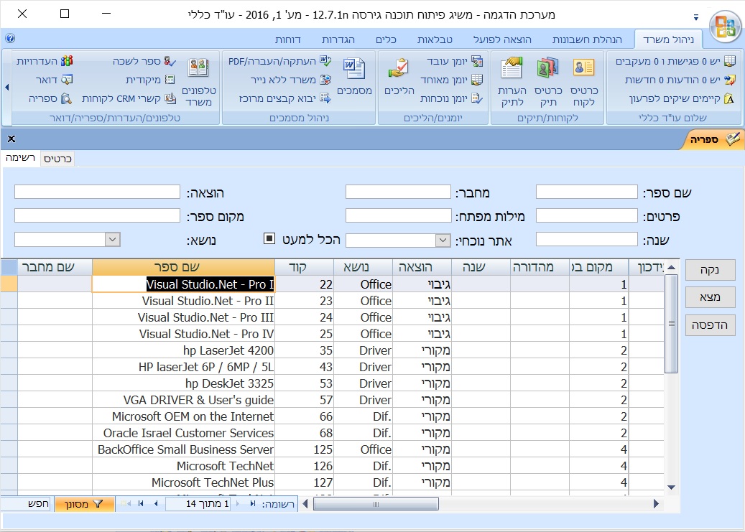The image size is (745, 532).
Task: Click the table scroll down arrow
Action: 671,487
